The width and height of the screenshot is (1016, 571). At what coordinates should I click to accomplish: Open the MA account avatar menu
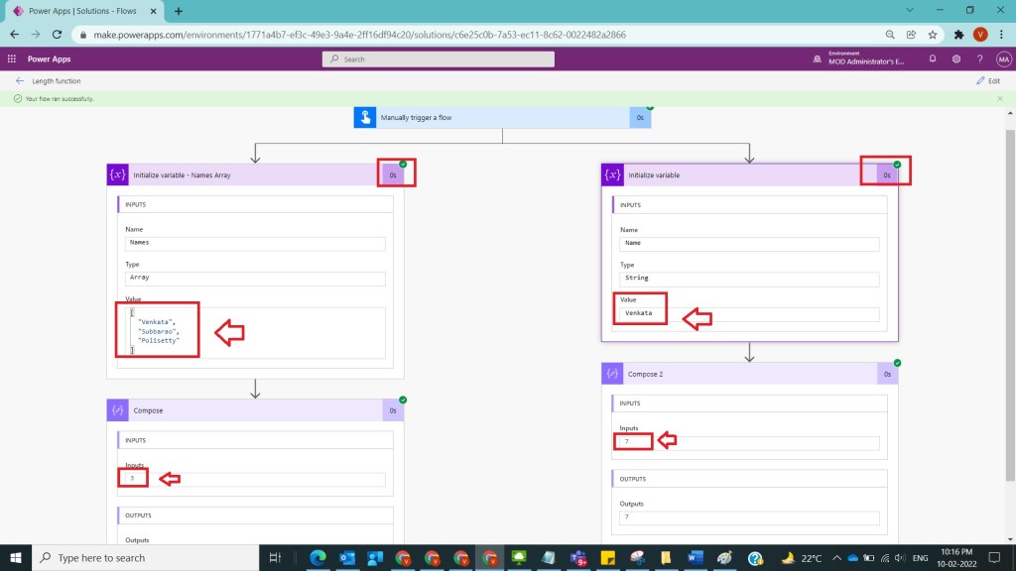point(1002,59)
